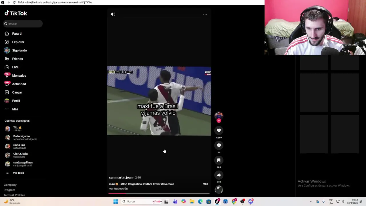
Task: Open the Siguiendo feed
Action: (19, 50)
